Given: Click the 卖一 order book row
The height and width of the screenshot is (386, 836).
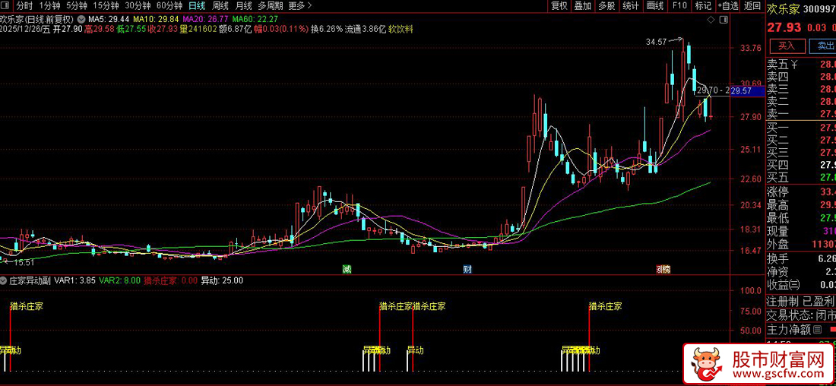Looking at the screenshot, I should point(801,113).
